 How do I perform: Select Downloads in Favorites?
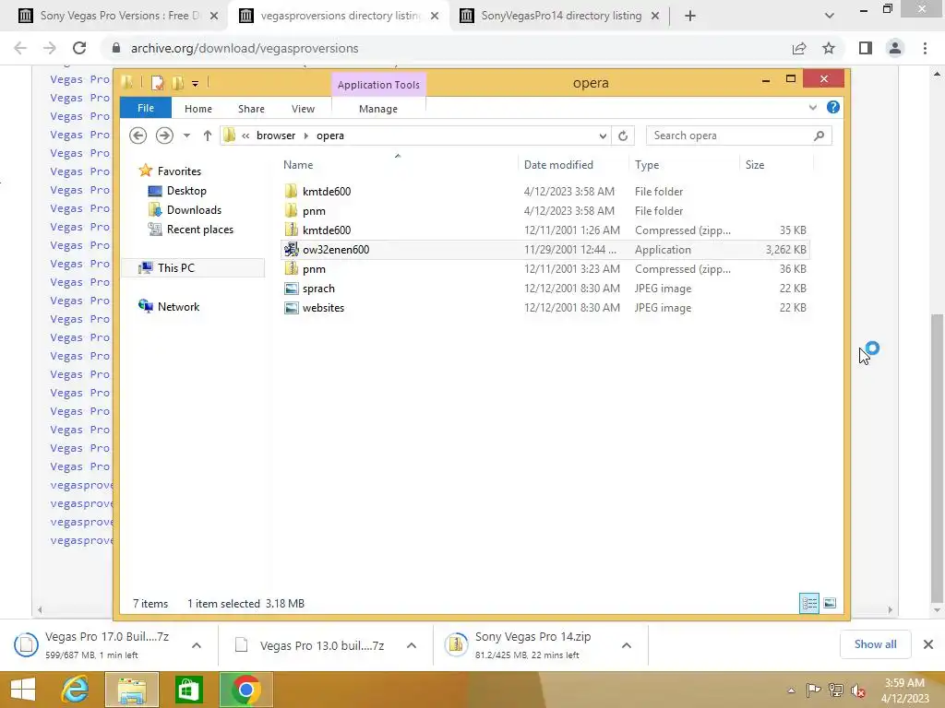[185, 210]
